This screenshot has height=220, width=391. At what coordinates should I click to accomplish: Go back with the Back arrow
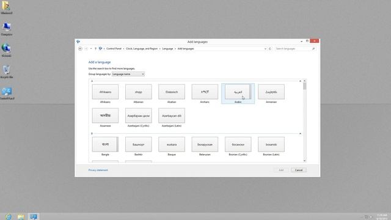80,49
